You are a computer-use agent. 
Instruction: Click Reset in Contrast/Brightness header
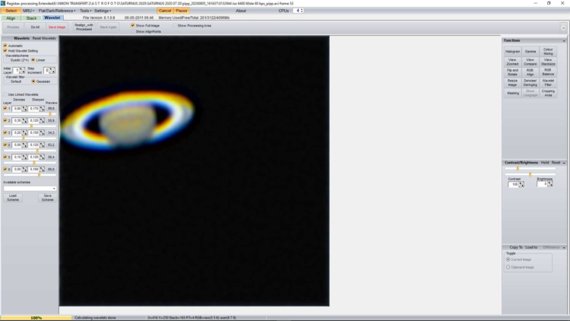pos(556,163)
